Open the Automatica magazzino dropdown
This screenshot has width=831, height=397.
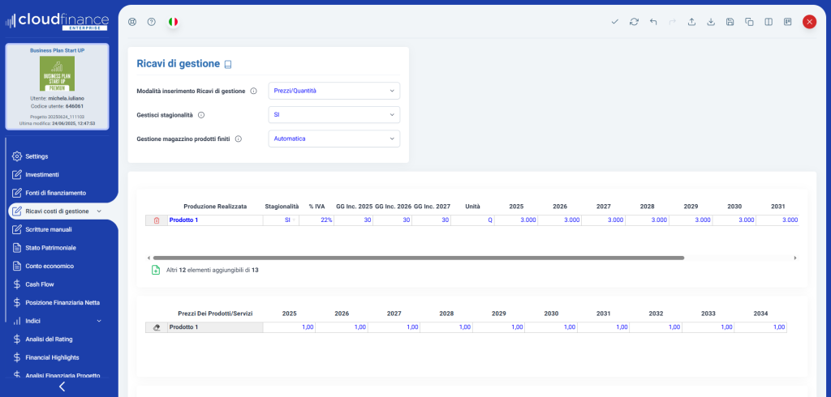coord(334,139)
